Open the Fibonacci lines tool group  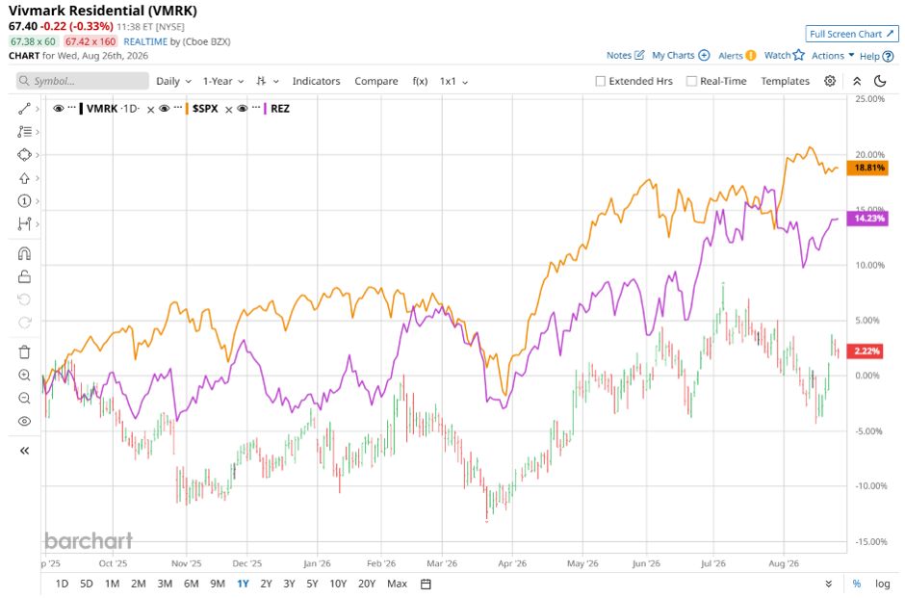pyautogui.click(x=24, y=132)
